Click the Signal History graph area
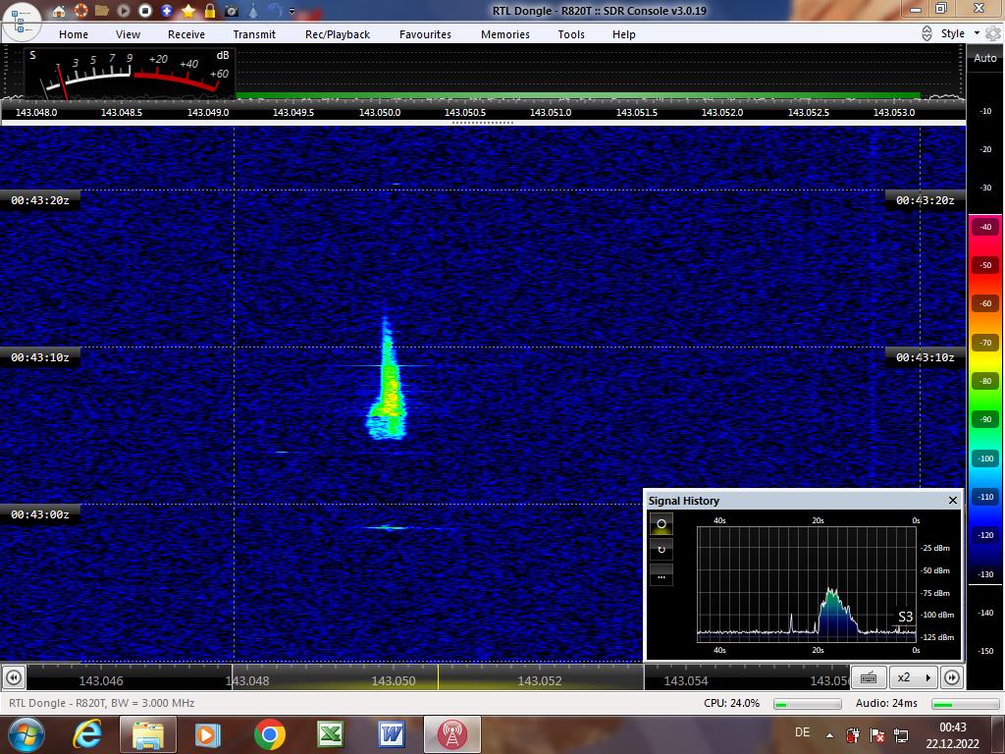1005x754 pixels. pos(807,584)
